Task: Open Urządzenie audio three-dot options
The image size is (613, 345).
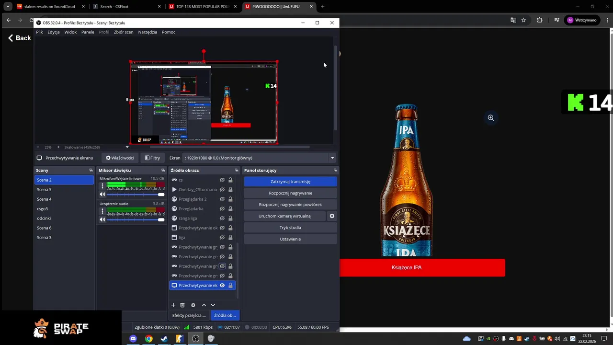Action: pyautogui.click(x=102, y=211)
